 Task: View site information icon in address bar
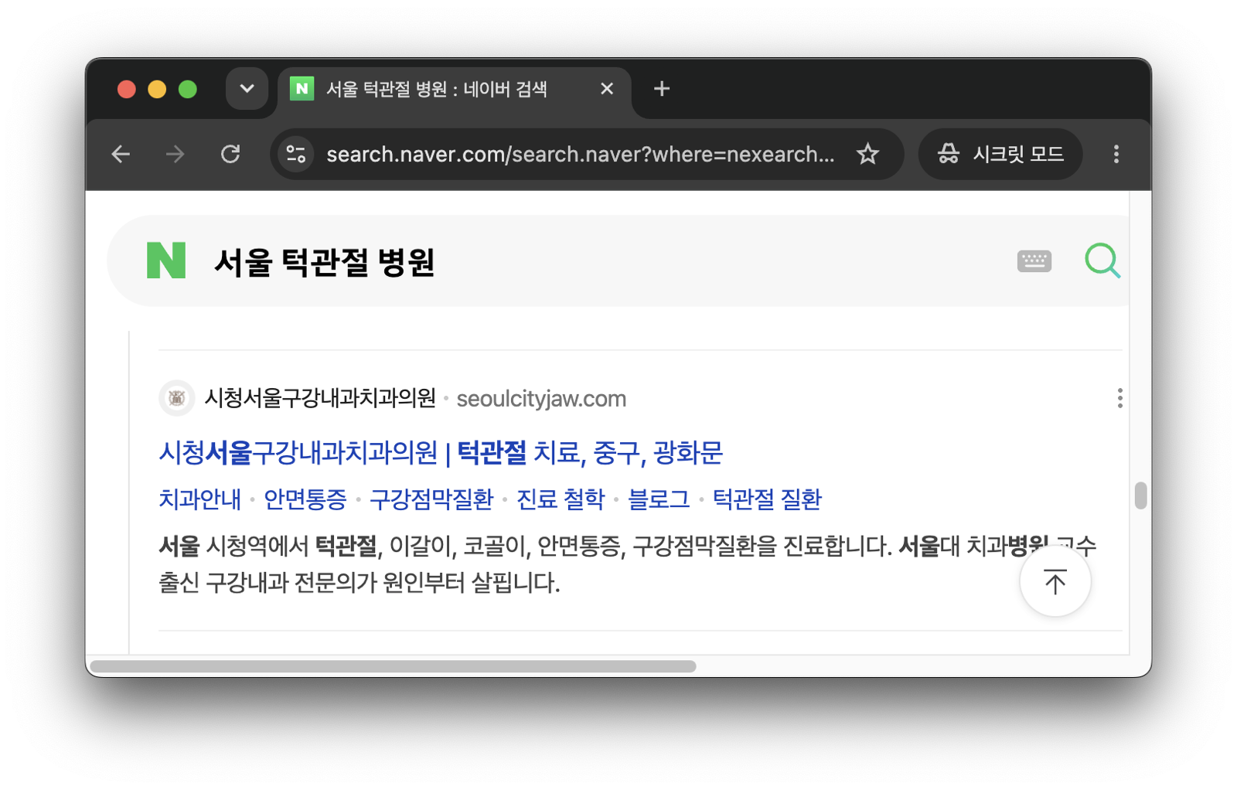coord(296,154)
